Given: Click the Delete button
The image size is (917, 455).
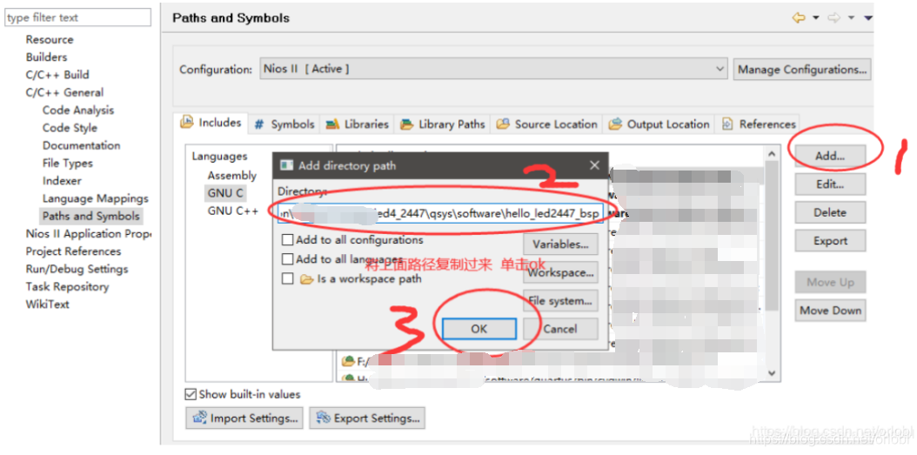Looking at the screenshot, I should click(x=830, y=213).
